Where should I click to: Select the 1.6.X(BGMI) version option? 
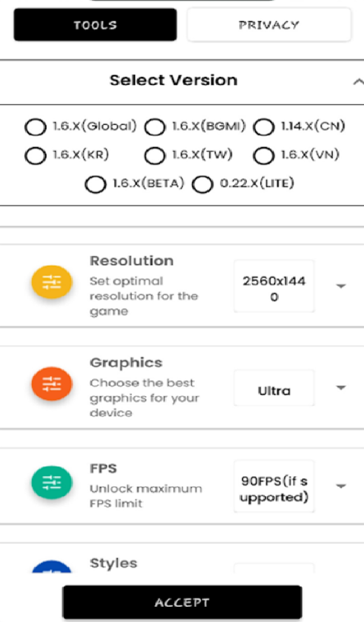click(x=155, y=128)
